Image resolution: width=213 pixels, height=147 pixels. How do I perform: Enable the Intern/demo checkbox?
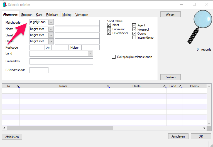[134, 38]
